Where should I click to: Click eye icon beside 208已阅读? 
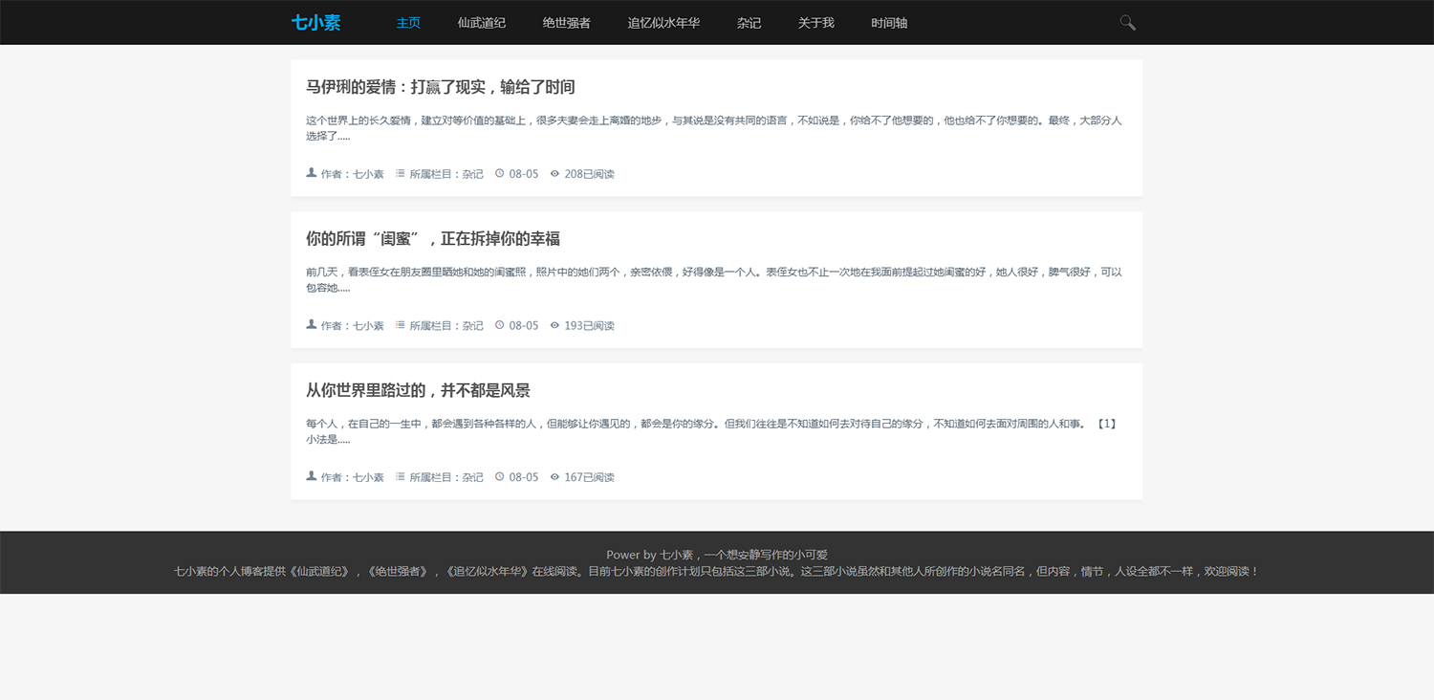point(554,174)
